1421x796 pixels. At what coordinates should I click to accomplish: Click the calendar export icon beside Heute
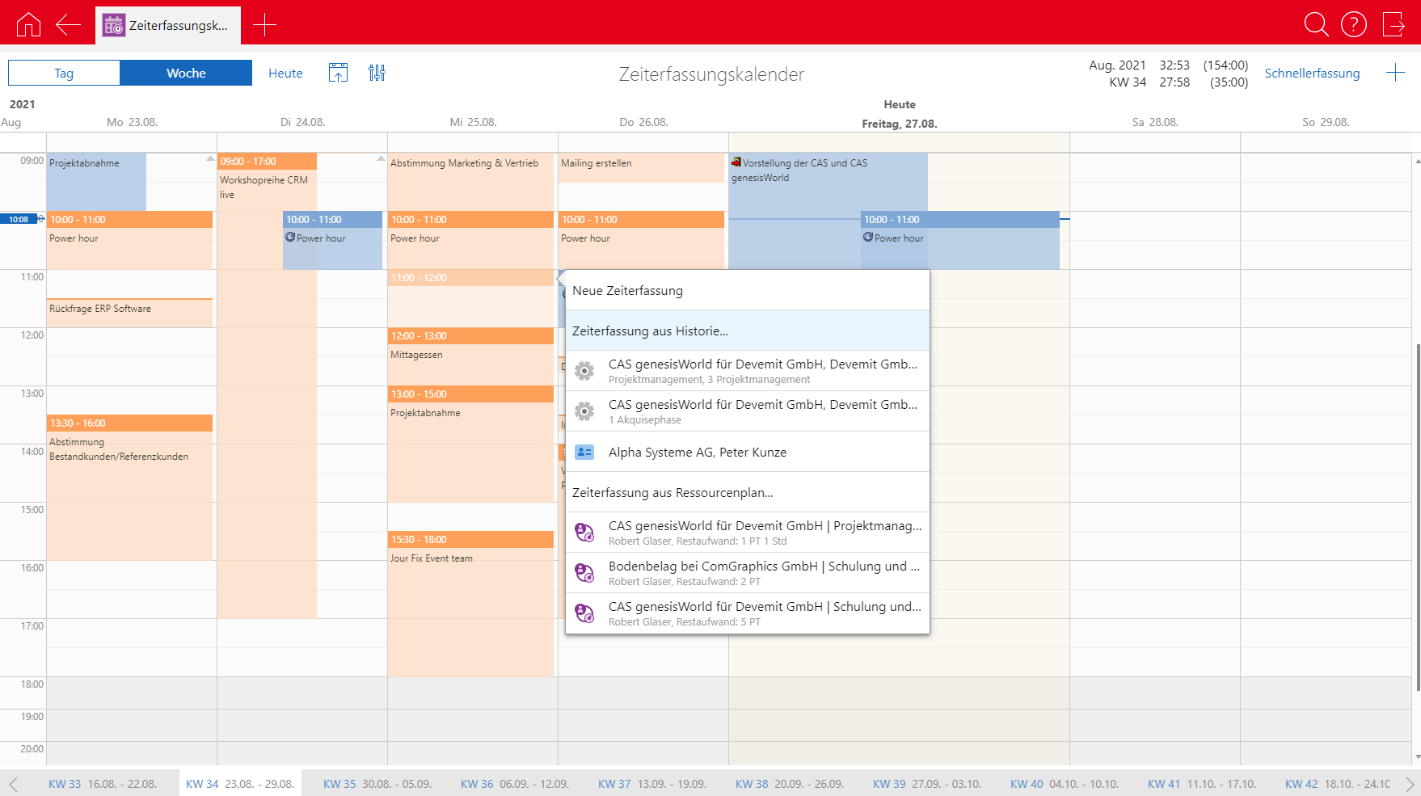[x=338, y=73]
